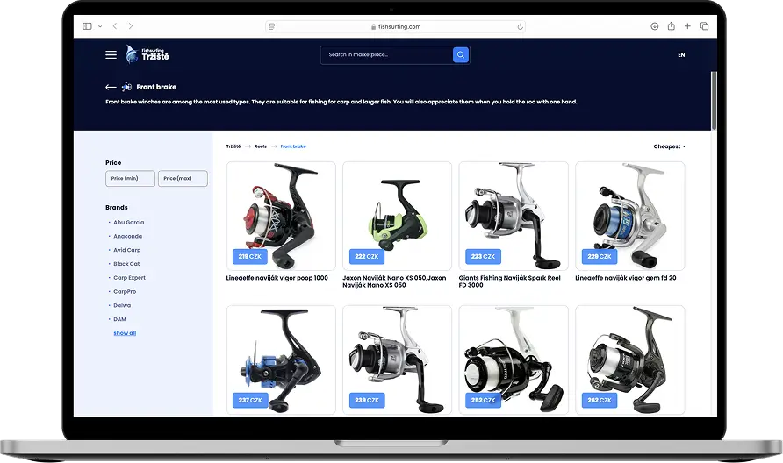The image size is (783, 463).
Task: Open the 222 CZK Jaxon reel thumbnail
Action: (x=397, y=216)
